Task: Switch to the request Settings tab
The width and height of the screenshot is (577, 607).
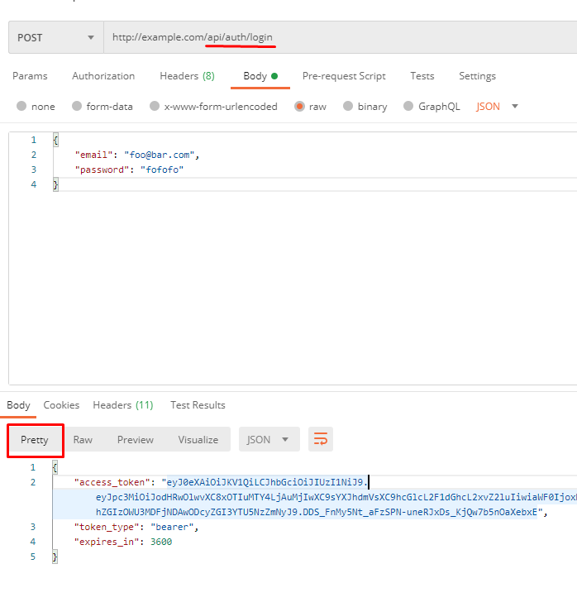Action: click(x=477, y=76)
